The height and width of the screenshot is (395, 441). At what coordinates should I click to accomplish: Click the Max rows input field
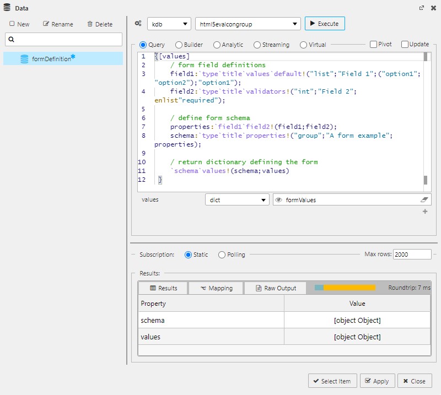click(412, 255)
